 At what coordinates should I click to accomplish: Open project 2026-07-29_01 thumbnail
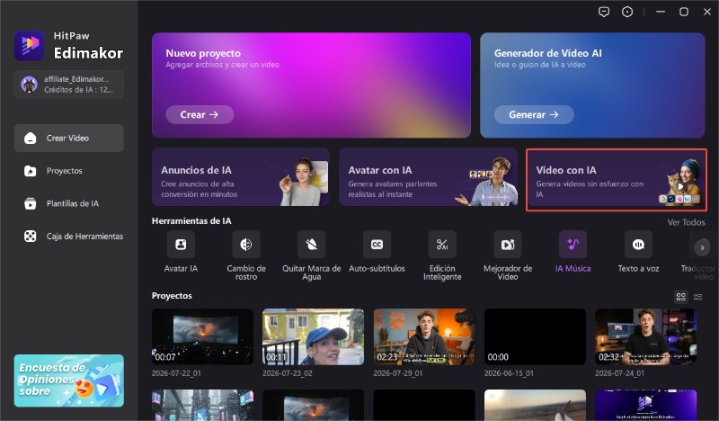pos(424,337)
